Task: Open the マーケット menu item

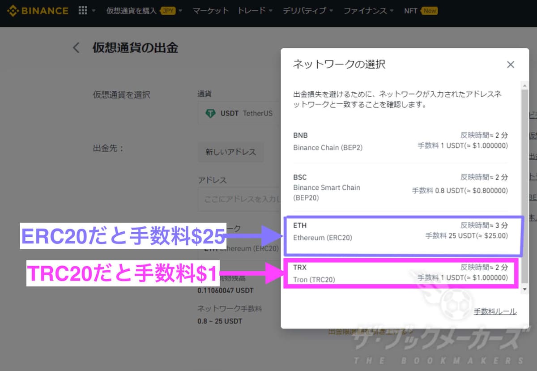Action: [x=211, y=11]
